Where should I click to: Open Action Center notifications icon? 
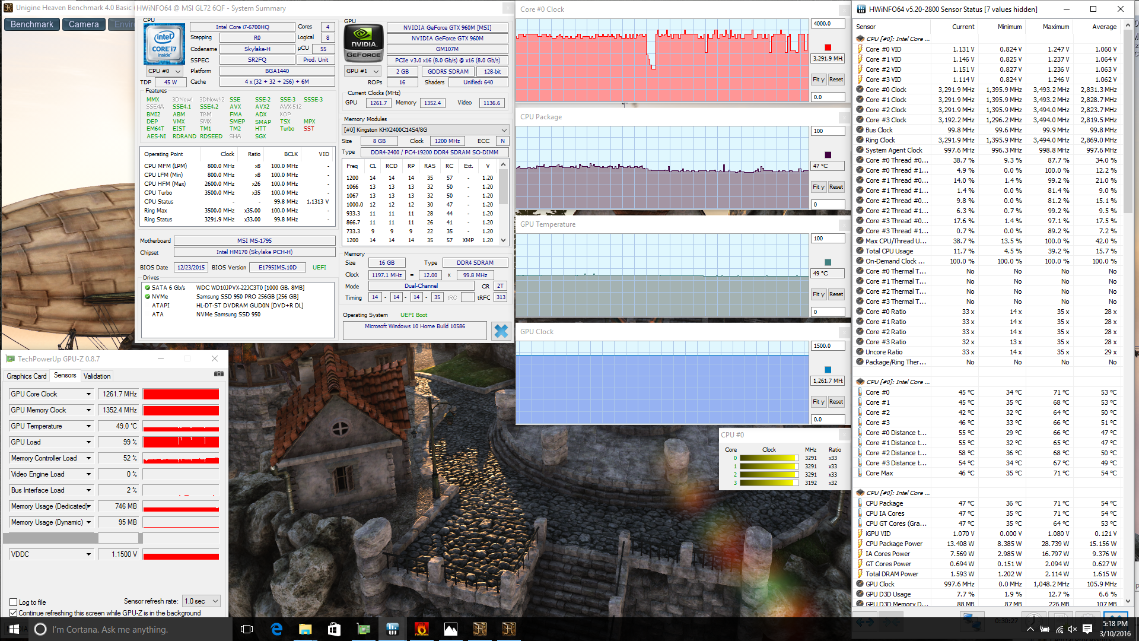tap(1087, 629)
